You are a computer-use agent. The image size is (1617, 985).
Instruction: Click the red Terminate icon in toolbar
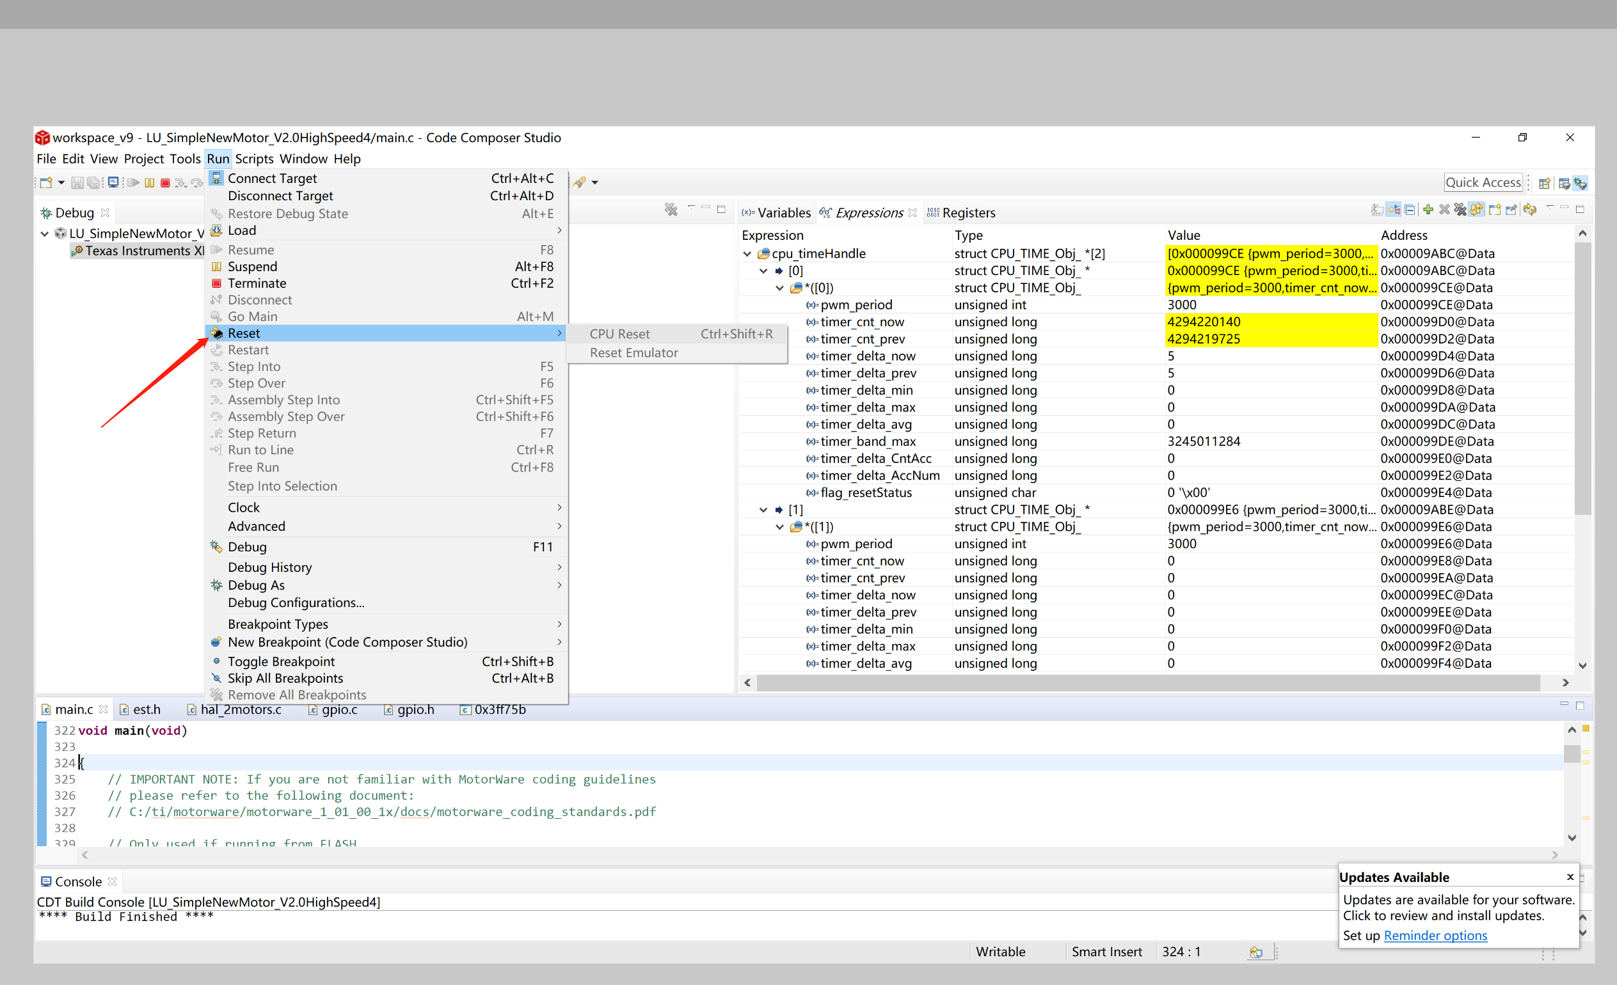pyautogui.click(x=165, y=183)
